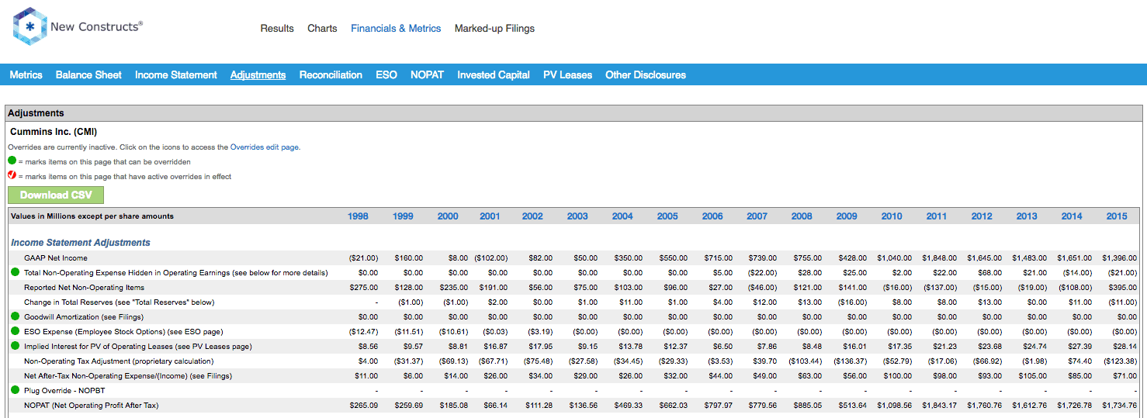
Task: Open the Invested Capital subtab
Action: tap(494, 75)
